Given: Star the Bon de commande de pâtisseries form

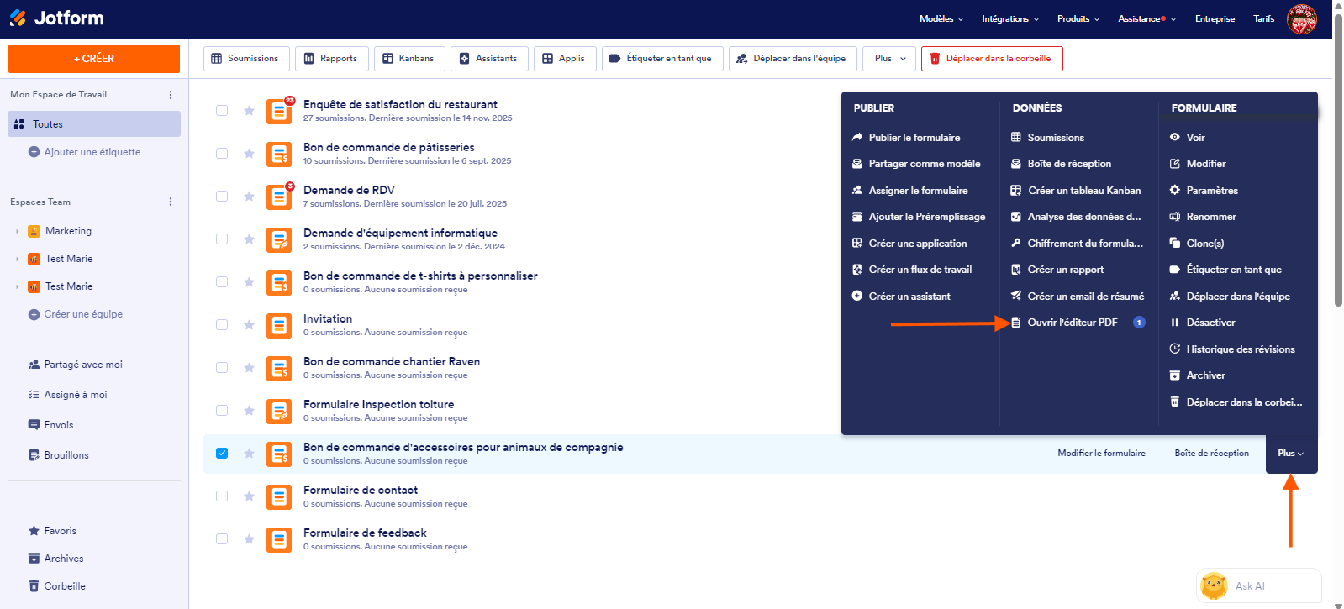Looking at the screenshot, I should click(249, 154).
